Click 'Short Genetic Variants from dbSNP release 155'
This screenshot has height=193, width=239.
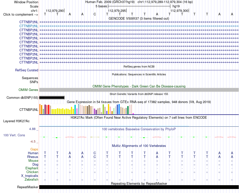click(x=139, y=94)
